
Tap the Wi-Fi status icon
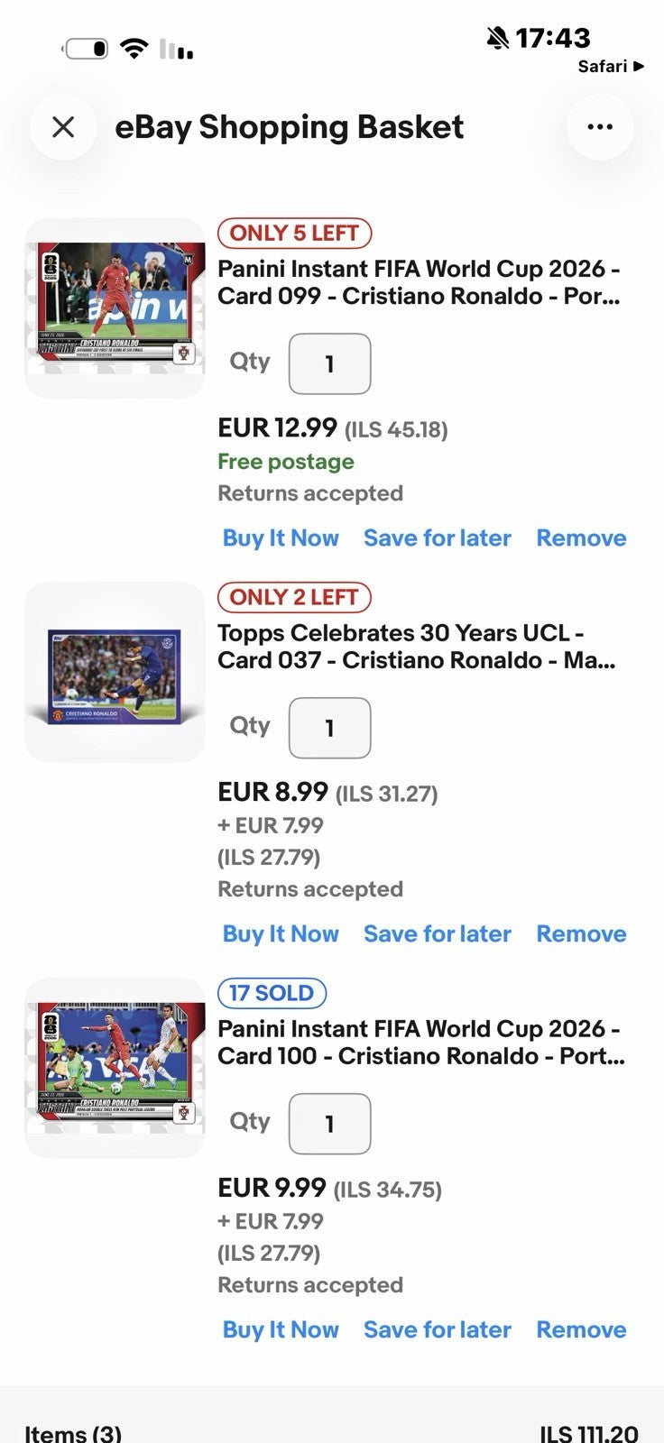[x=134, y=49]
